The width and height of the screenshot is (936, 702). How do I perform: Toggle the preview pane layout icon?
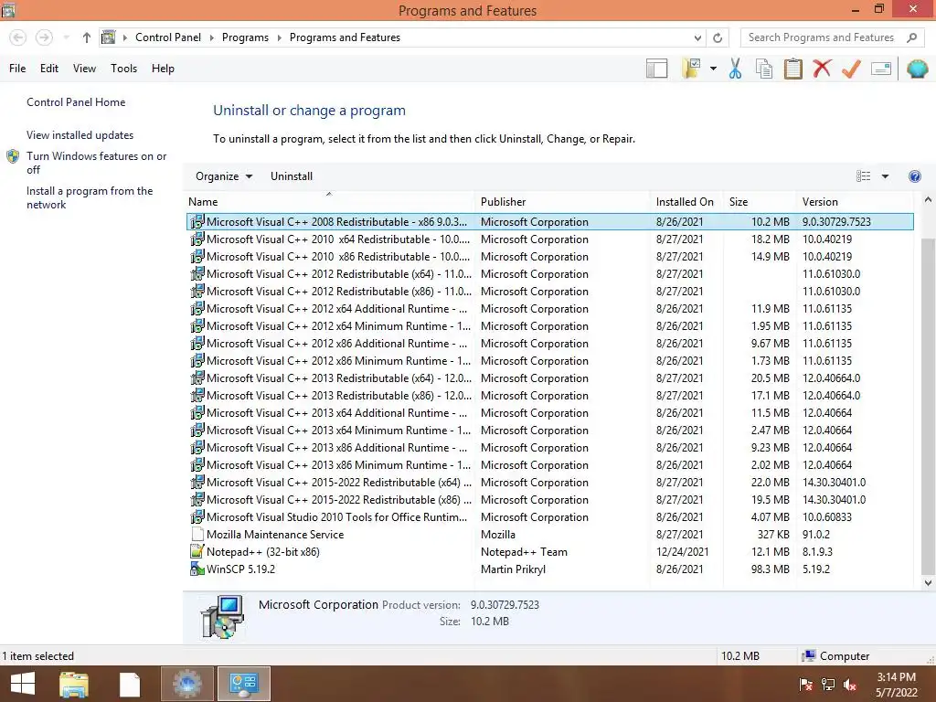[x=656, y=69]
